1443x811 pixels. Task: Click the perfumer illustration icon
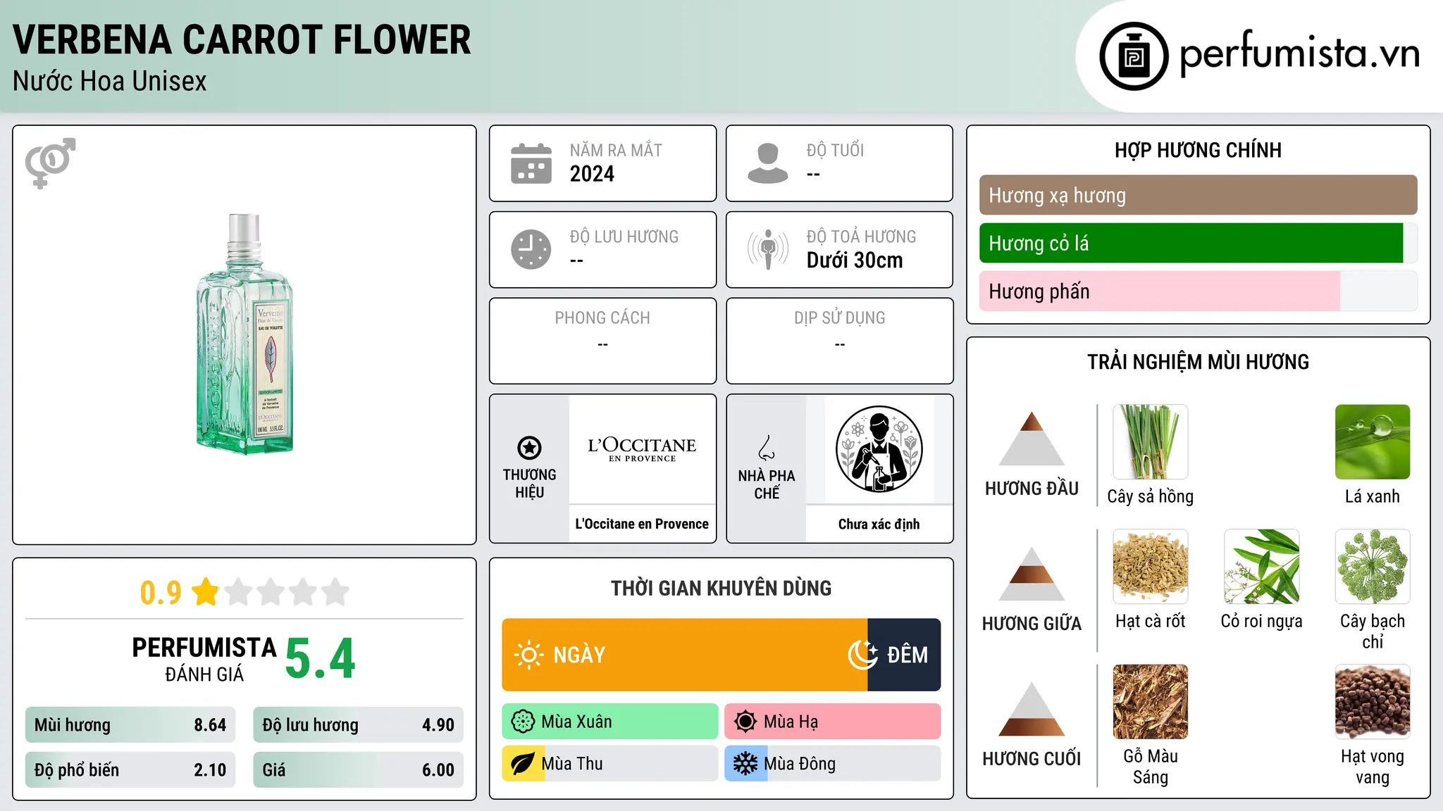click(879, 449)
